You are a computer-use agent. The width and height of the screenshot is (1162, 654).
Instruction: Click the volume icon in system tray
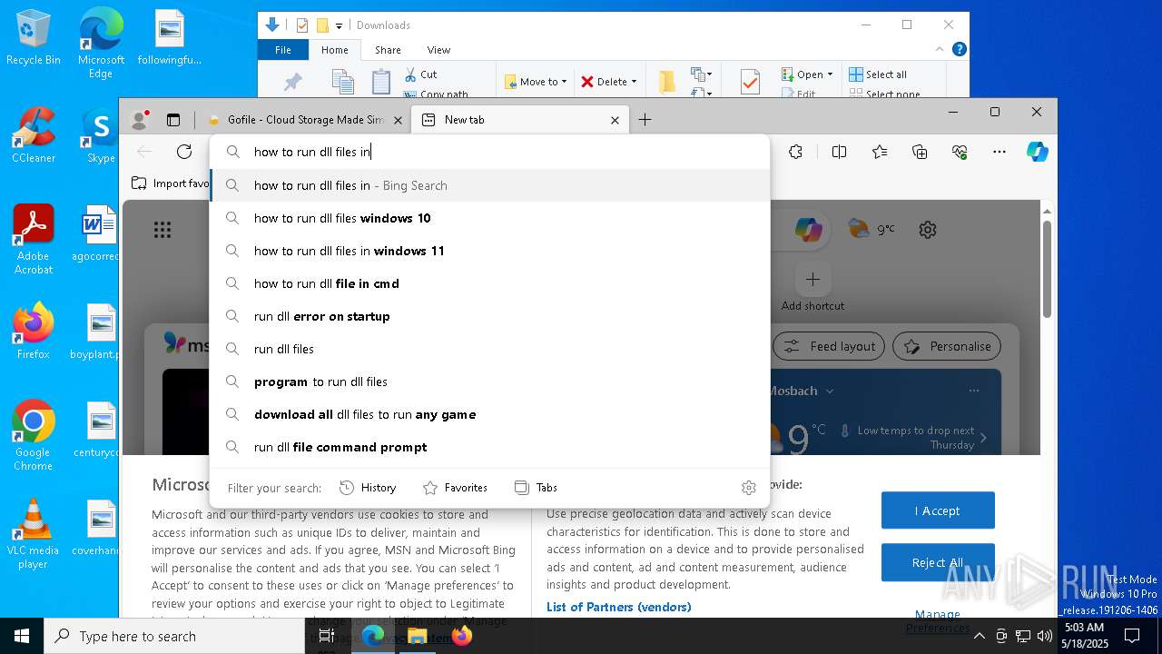coord(1044,636)
